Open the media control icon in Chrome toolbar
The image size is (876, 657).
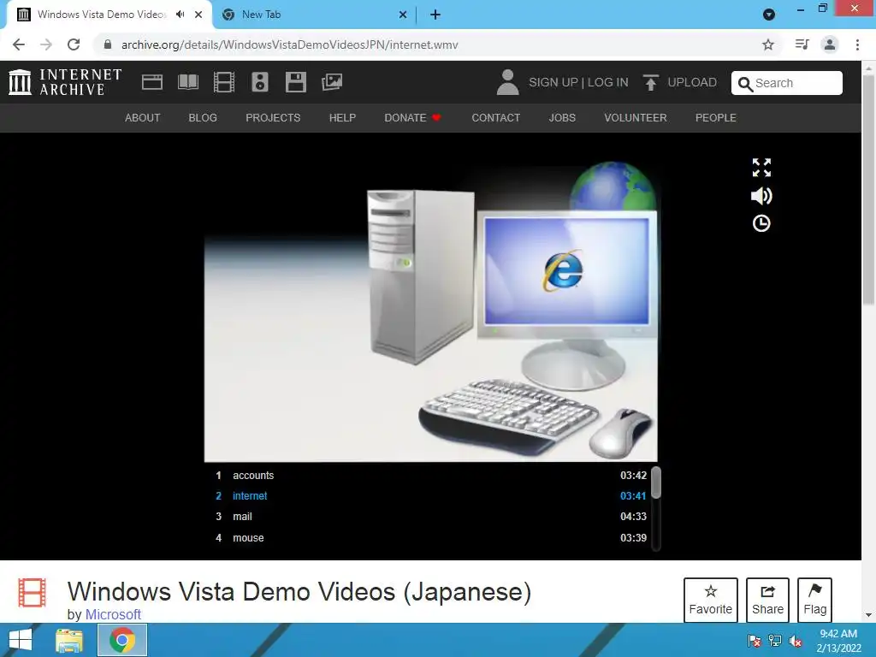click(802, 44)
